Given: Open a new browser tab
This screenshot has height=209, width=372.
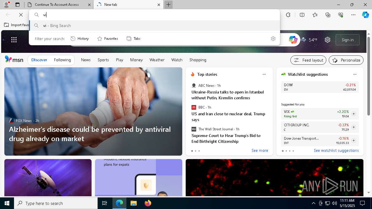Looking at the screenshot, I should tap(168, 5).
